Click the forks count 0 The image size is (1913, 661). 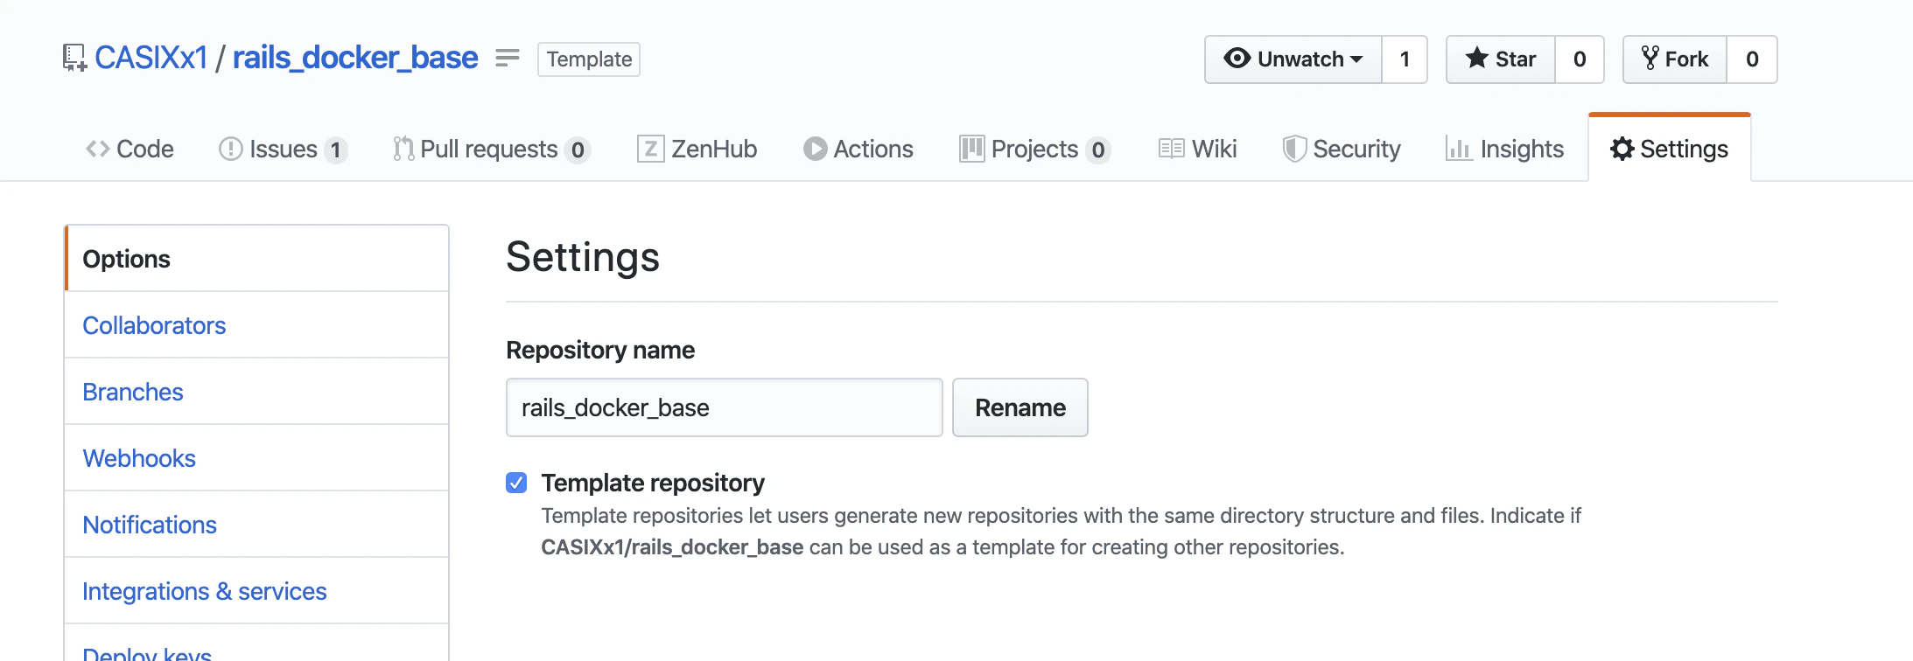1752,59
